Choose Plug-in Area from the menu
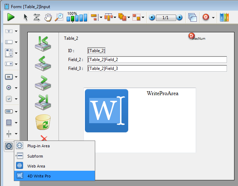This screenshot has height=186, width=238. pos(54,146)
